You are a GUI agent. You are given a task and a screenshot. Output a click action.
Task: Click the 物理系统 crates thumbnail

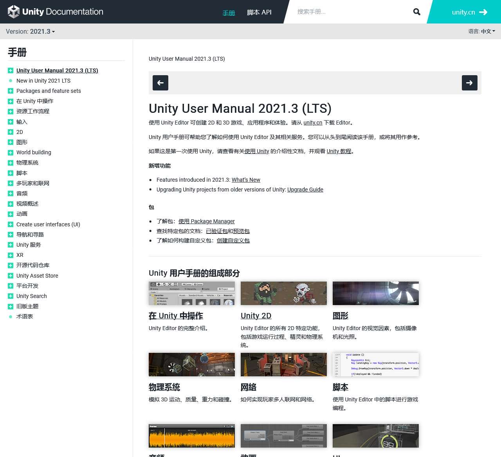pyautogui.click(x=192, y=365)
